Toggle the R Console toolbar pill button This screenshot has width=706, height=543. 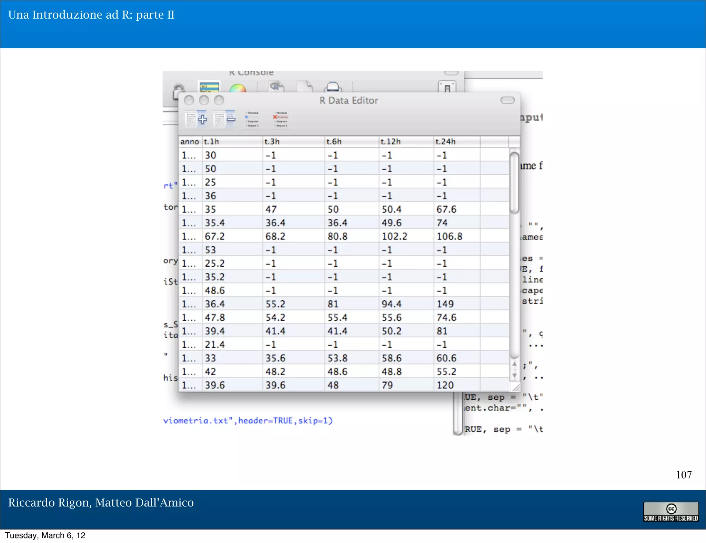click(451, 73)
